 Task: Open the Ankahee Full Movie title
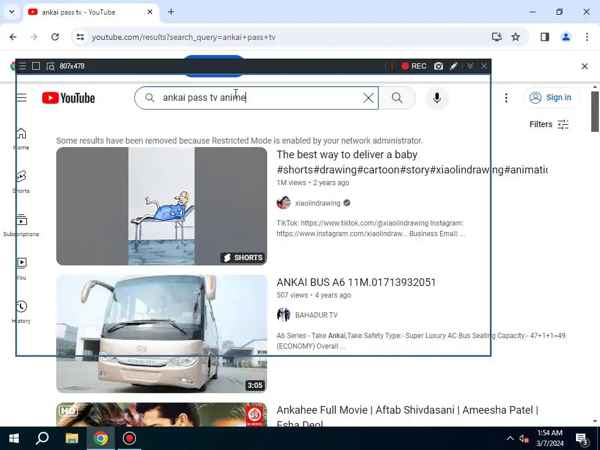(x=408, y=417)
